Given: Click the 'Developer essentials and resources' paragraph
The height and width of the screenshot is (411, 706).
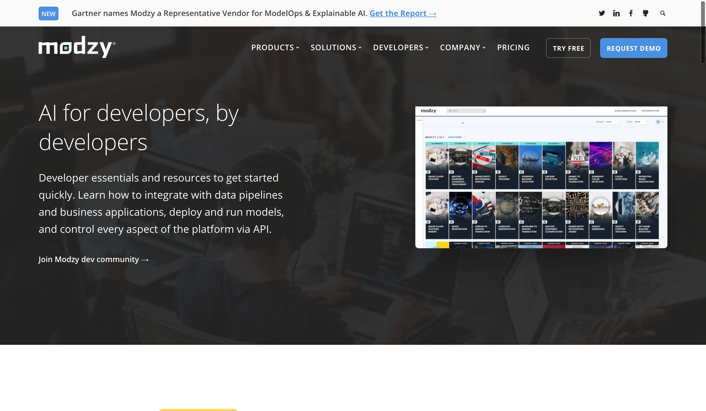Looking at the screenshot, I should click(x=161, y=203).
